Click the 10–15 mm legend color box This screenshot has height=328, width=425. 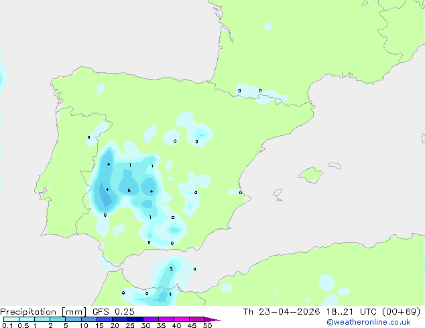(x=89, y=319)
